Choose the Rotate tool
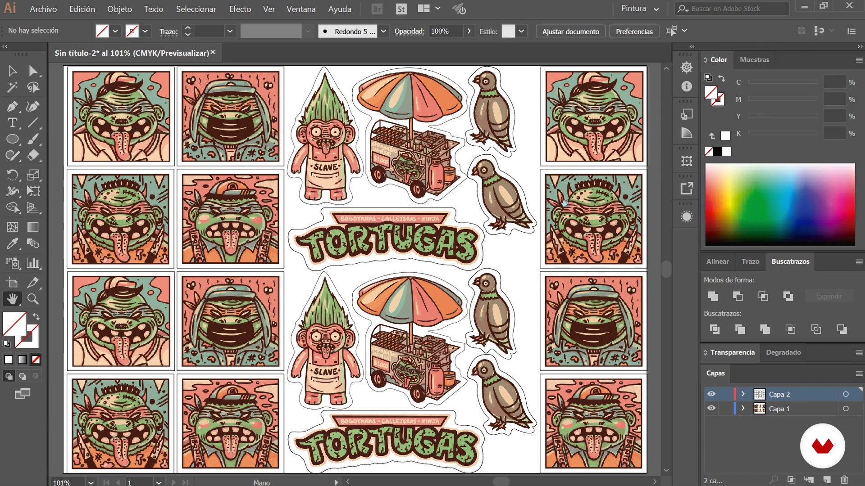Viewport: 865px width, 486px height. point(12,175)
